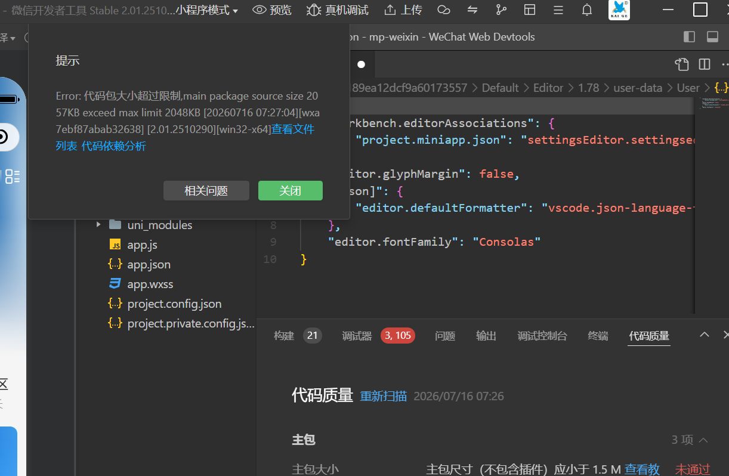Viewport: 729px width, 476px height.
Task: Toggle the bottom panel visibility
Action: (x=712, y=37)
